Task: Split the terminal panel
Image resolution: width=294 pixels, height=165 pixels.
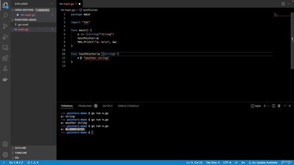Action: pyautogui.click(x=274, y=106)
